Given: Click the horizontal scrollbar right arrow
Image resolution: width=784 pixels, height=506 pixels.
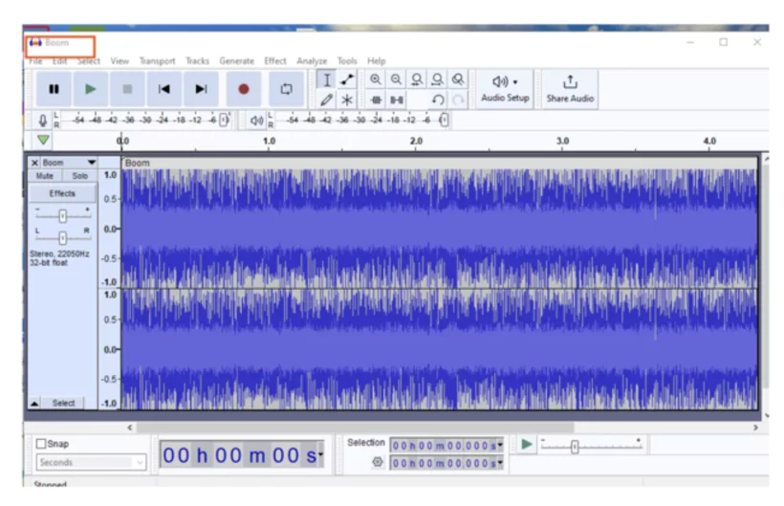Looking at the screenshot, I should point(755,428).
